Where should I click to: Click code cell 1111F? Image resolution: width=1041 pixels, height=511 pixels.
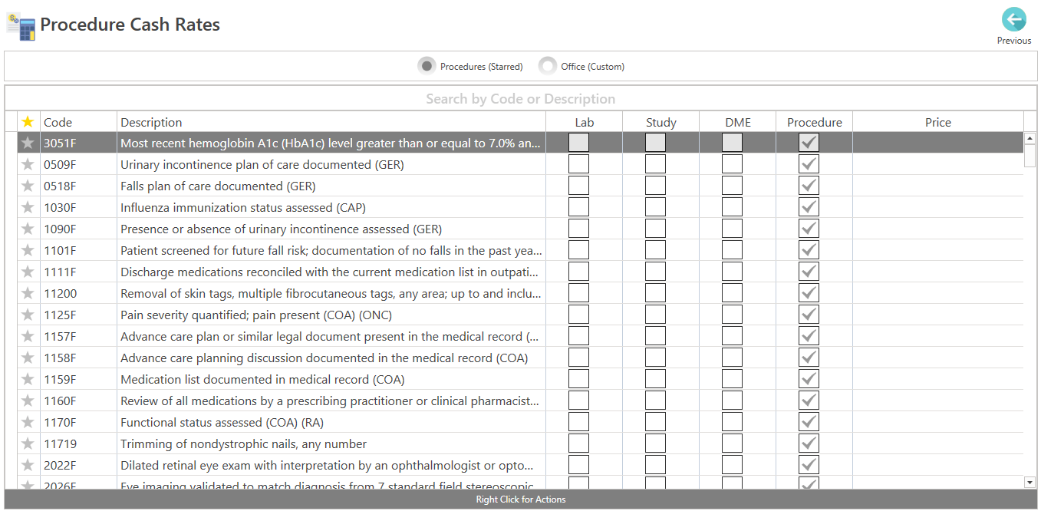coord(78,272)
